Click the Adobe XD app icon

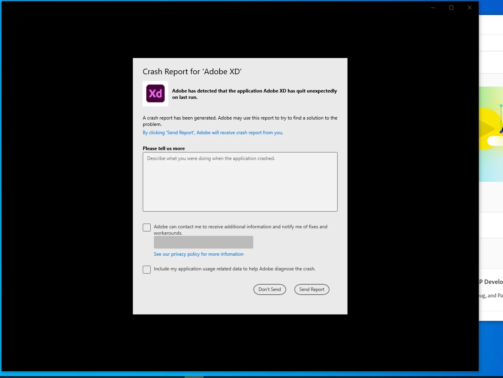(x=155, y=94)
